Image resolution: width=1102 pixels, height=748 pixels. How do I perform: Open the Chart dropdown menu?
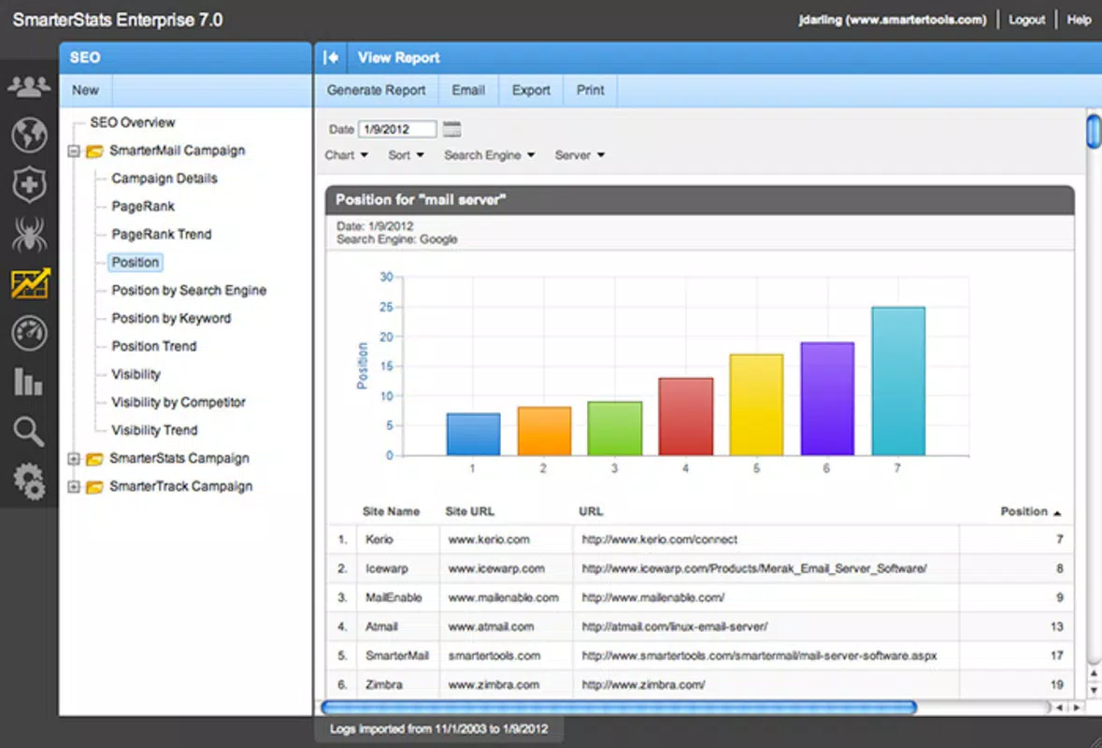click(347, 155)
